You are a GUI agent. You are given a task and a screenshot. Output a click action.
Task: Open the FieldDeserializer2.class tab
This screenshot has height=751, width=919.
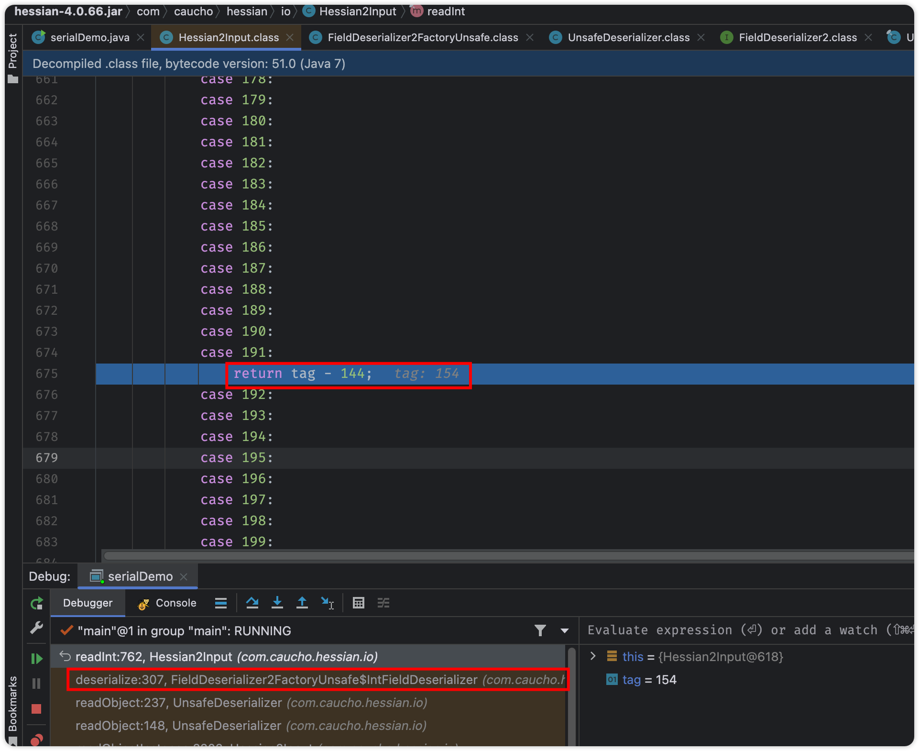pyautogui.click(x=798, y=37)
